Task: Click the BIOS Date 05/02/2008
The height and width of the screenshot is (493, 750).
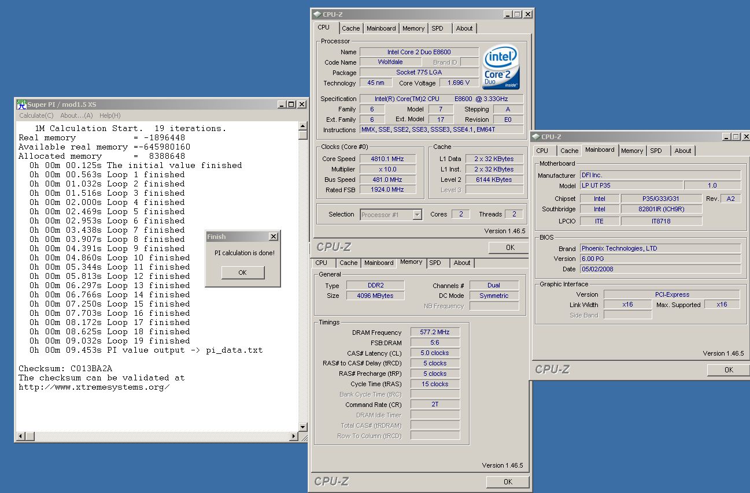Action: click(x=660, y=269)
